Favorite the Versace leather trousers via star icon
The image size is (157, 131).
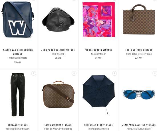(34, 73)
